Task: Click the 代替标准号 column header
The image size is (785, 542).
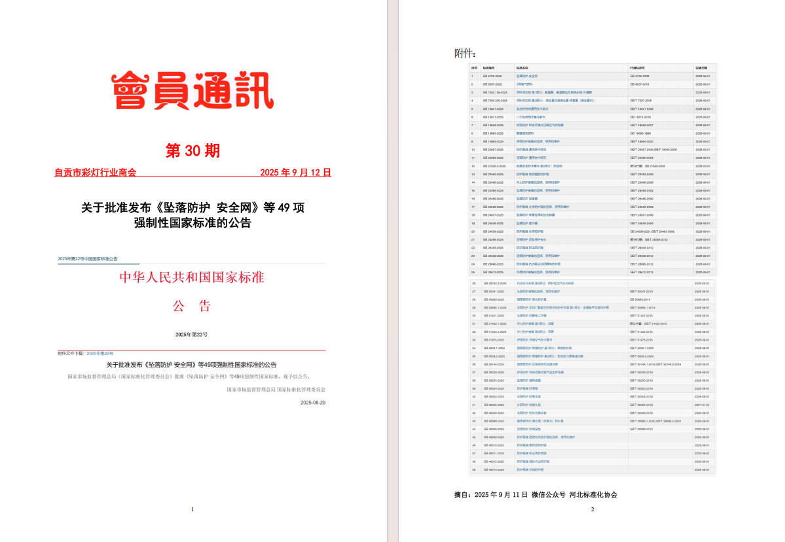Action: click(637, 67)
